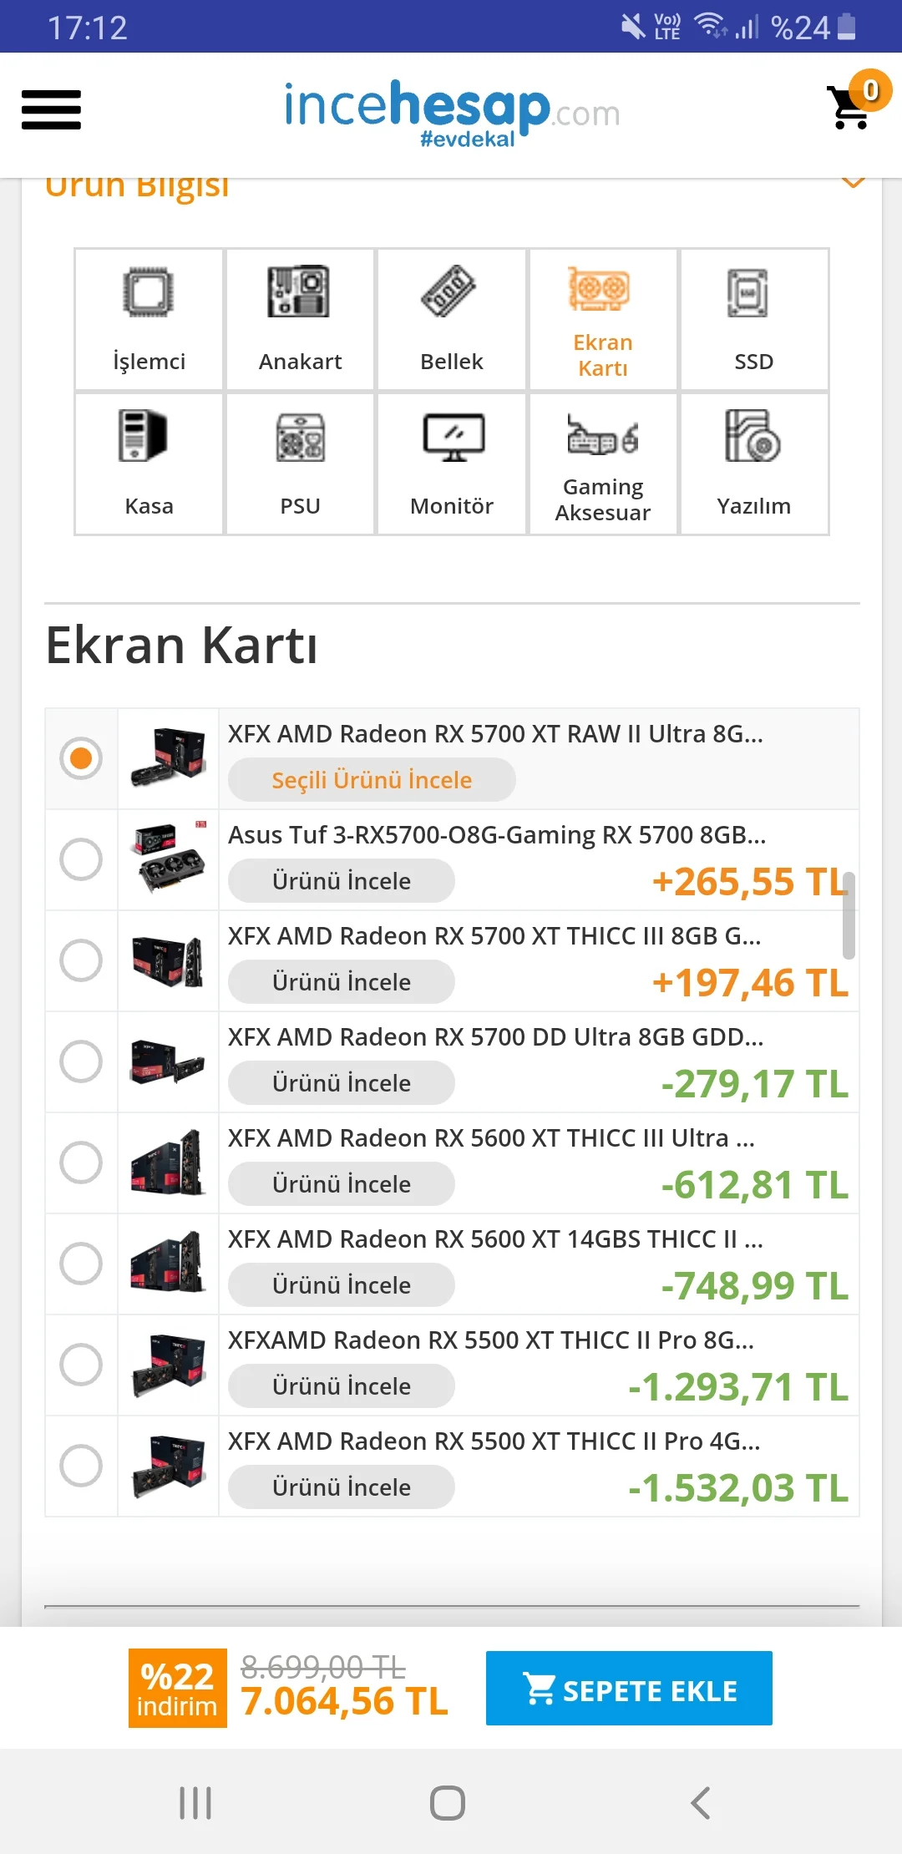The height and width of the screenshot is (1854, 902).
Task: Choose XFX RX 5700 XT THICC III radio
Action: 81,960
